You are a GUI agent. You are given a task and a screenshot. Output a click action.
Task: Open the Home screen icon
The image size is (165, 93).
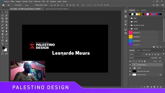[3, 5]
